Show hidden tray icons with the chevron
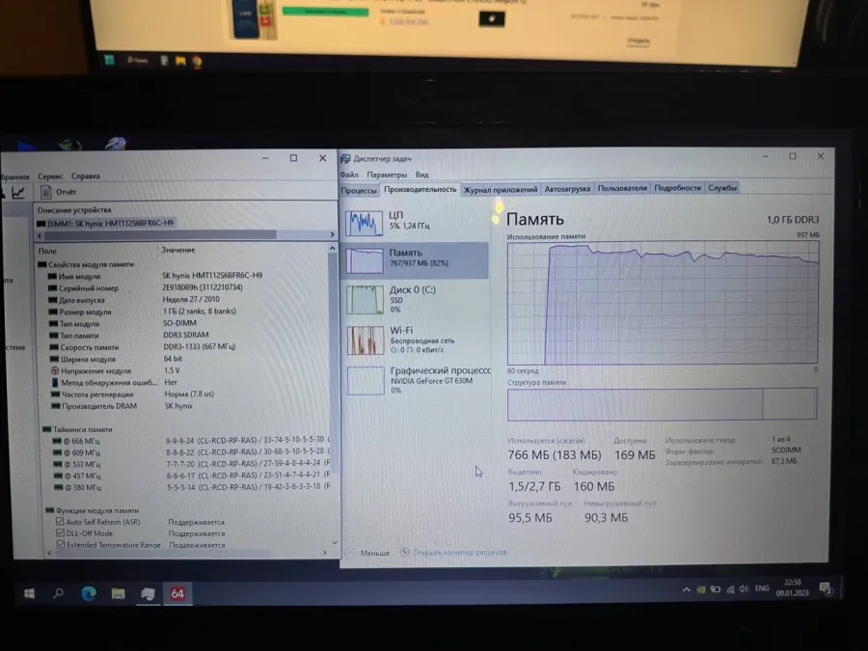 tap(686, 590)
